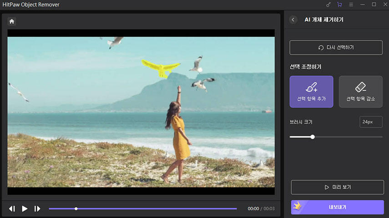
Task: Click the 미리 보기 preview button
Action: point(337,187)
